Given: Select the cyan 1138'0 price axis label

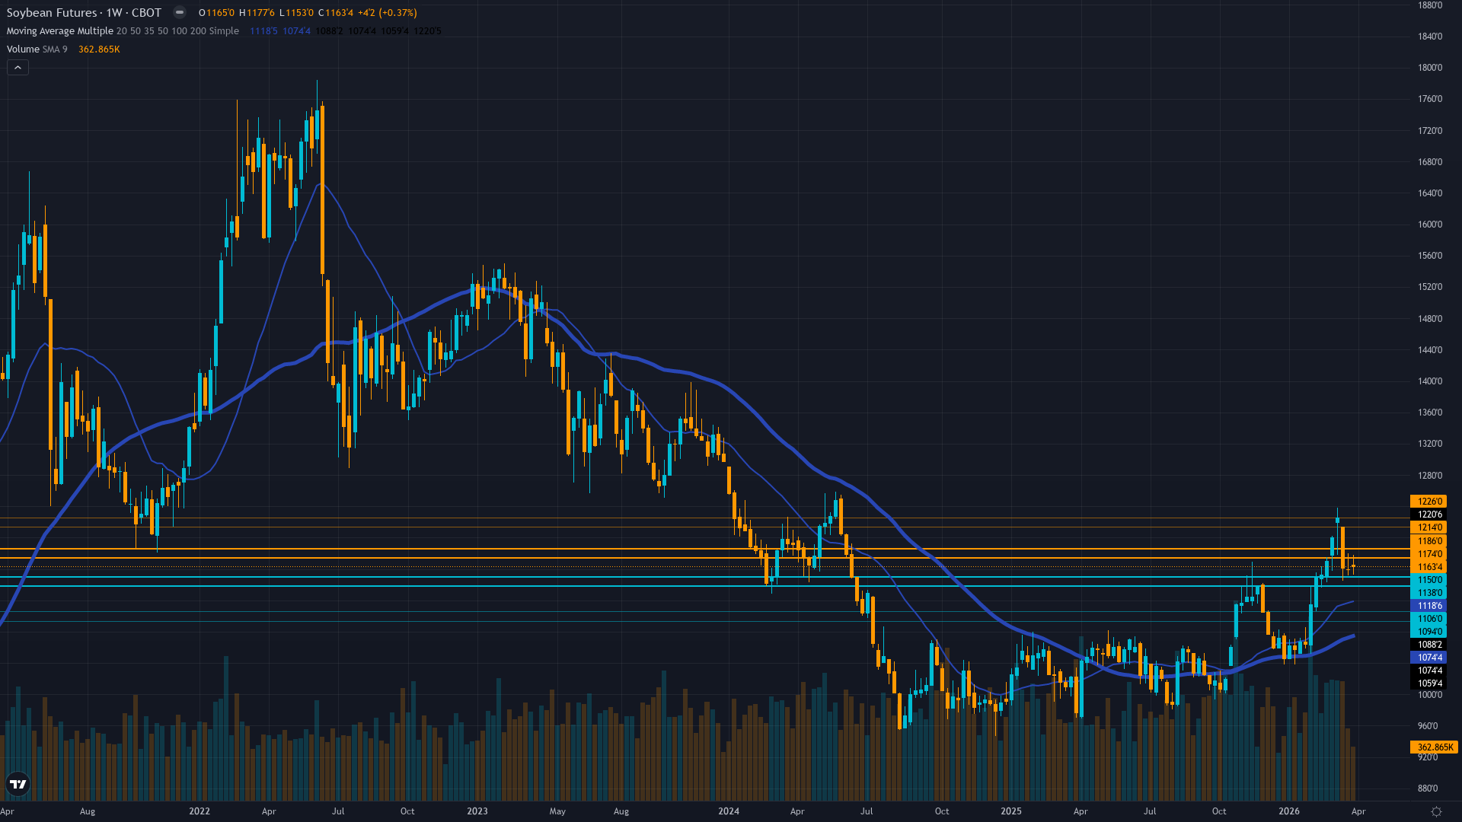Looking at the screenshot, I should tap(1429, 593).
